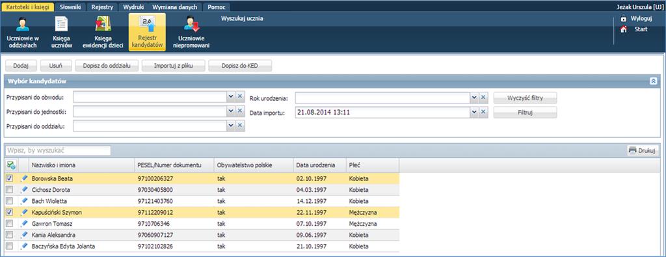Screen dimensions: 666x257
Task: Clear Przypisani do jednostki filter (x)
Action: (240, 111)
